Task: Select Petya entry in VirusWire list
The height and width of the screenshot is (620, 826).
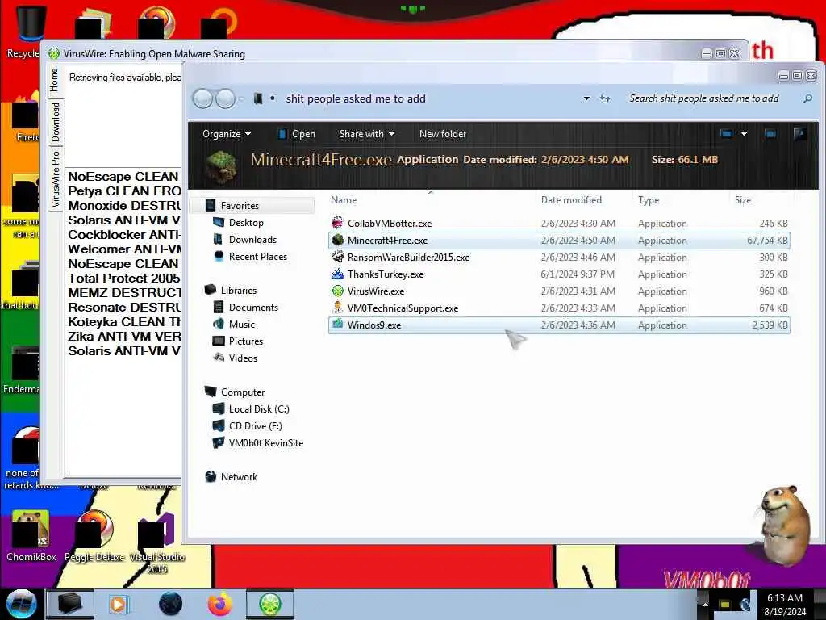Action: click(x=123, y=191)
